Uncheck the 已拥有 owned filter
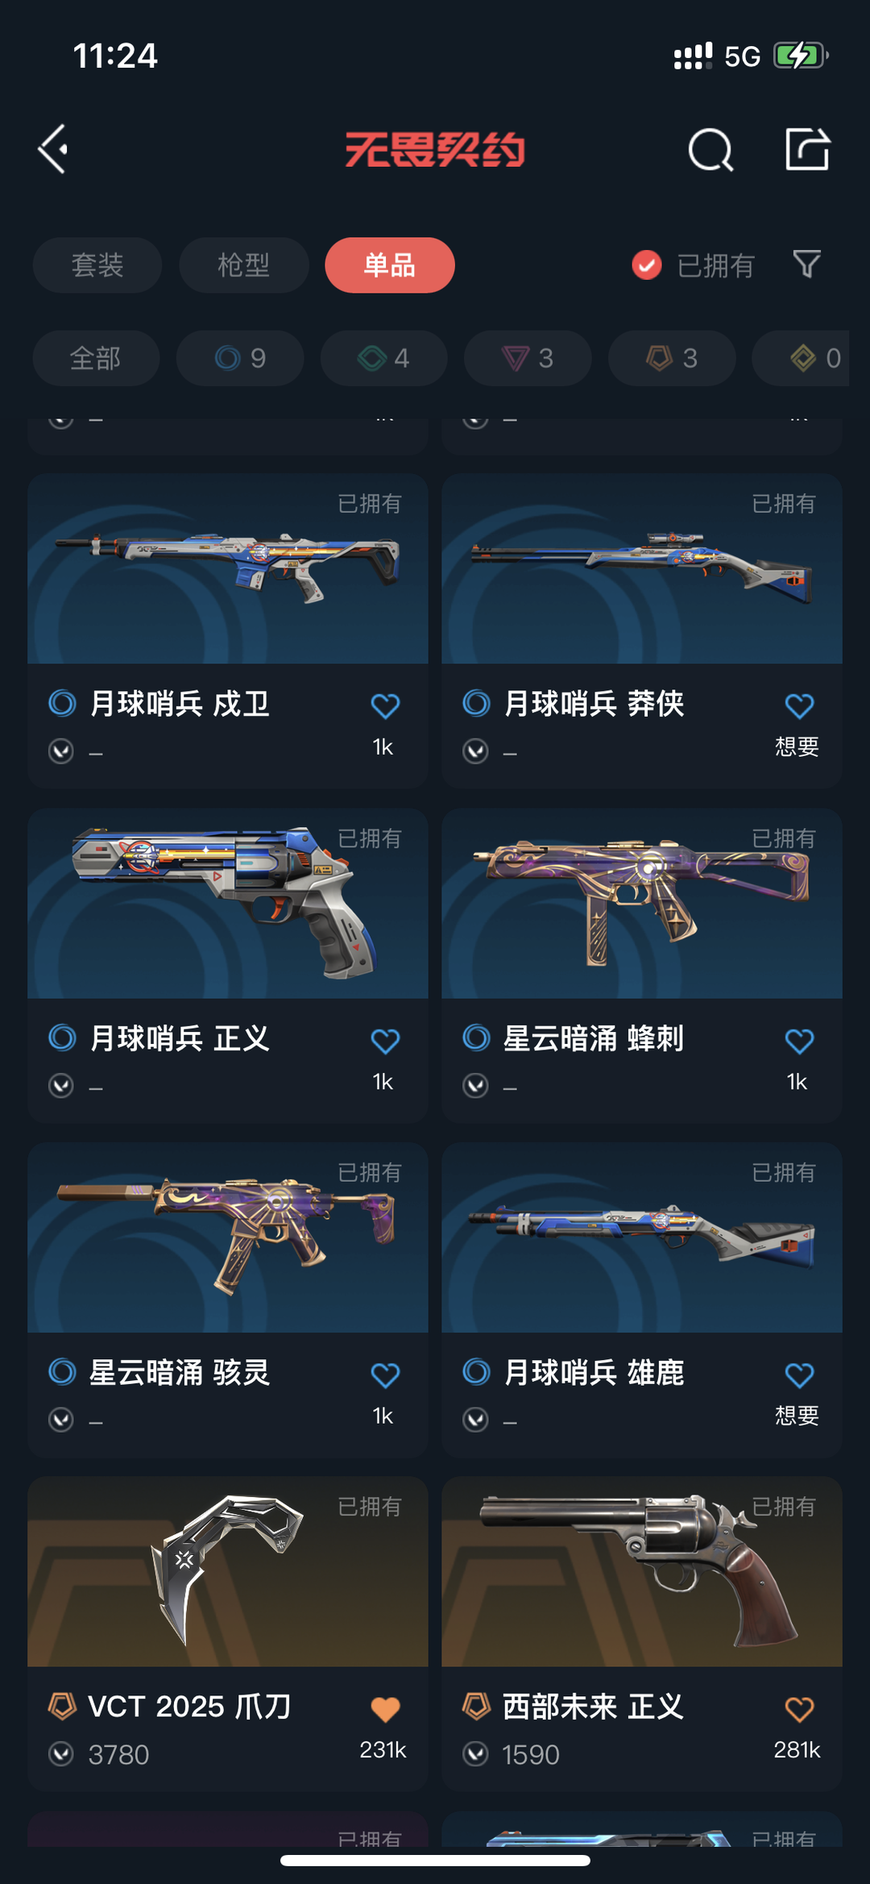This screenshot has width=870, height=1884. coord(693,265)
